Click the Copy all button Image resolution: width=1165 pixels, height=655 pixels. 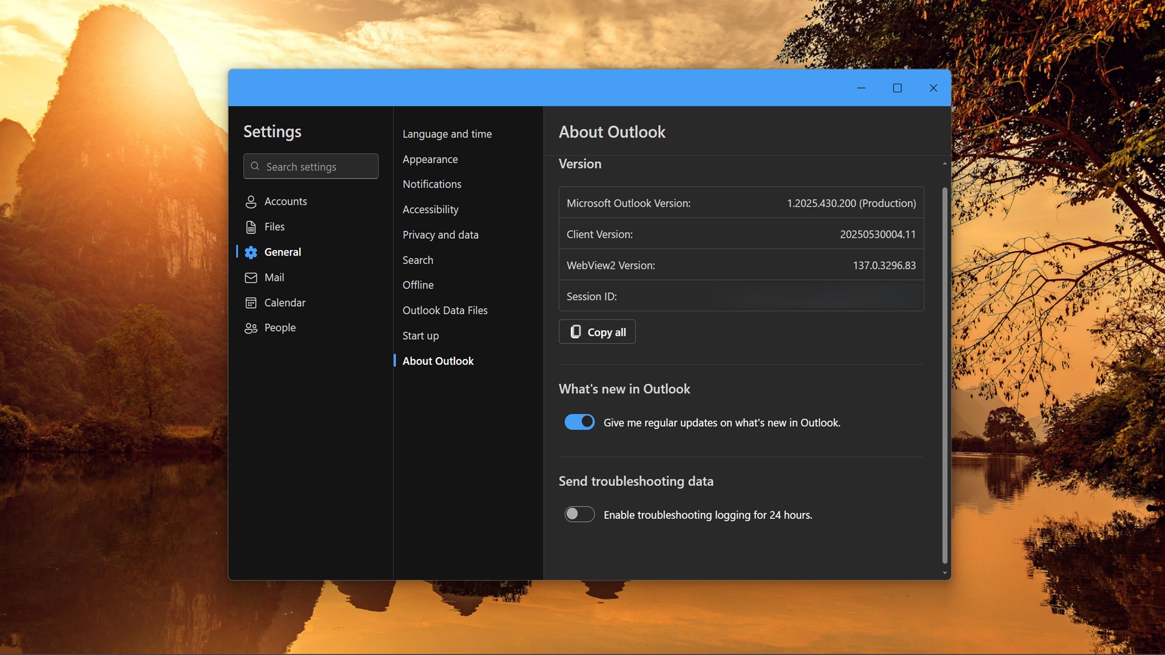coord(596,332)
